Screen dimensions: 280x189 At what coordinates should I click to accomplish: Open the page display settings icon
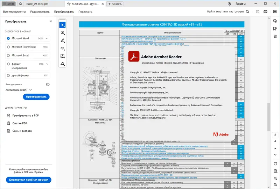point(275,171)
